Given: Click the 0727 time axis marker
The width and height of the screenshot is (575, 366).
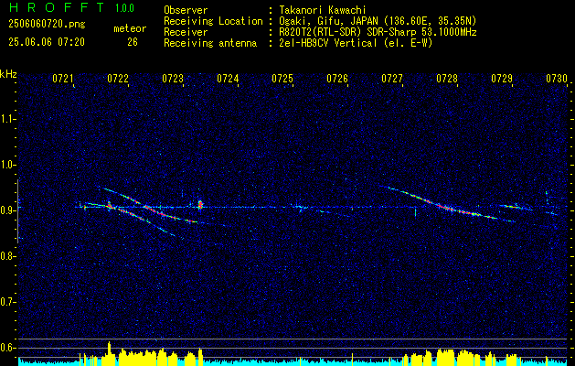Looking at the screenshot, I should [x=392, y=79].
